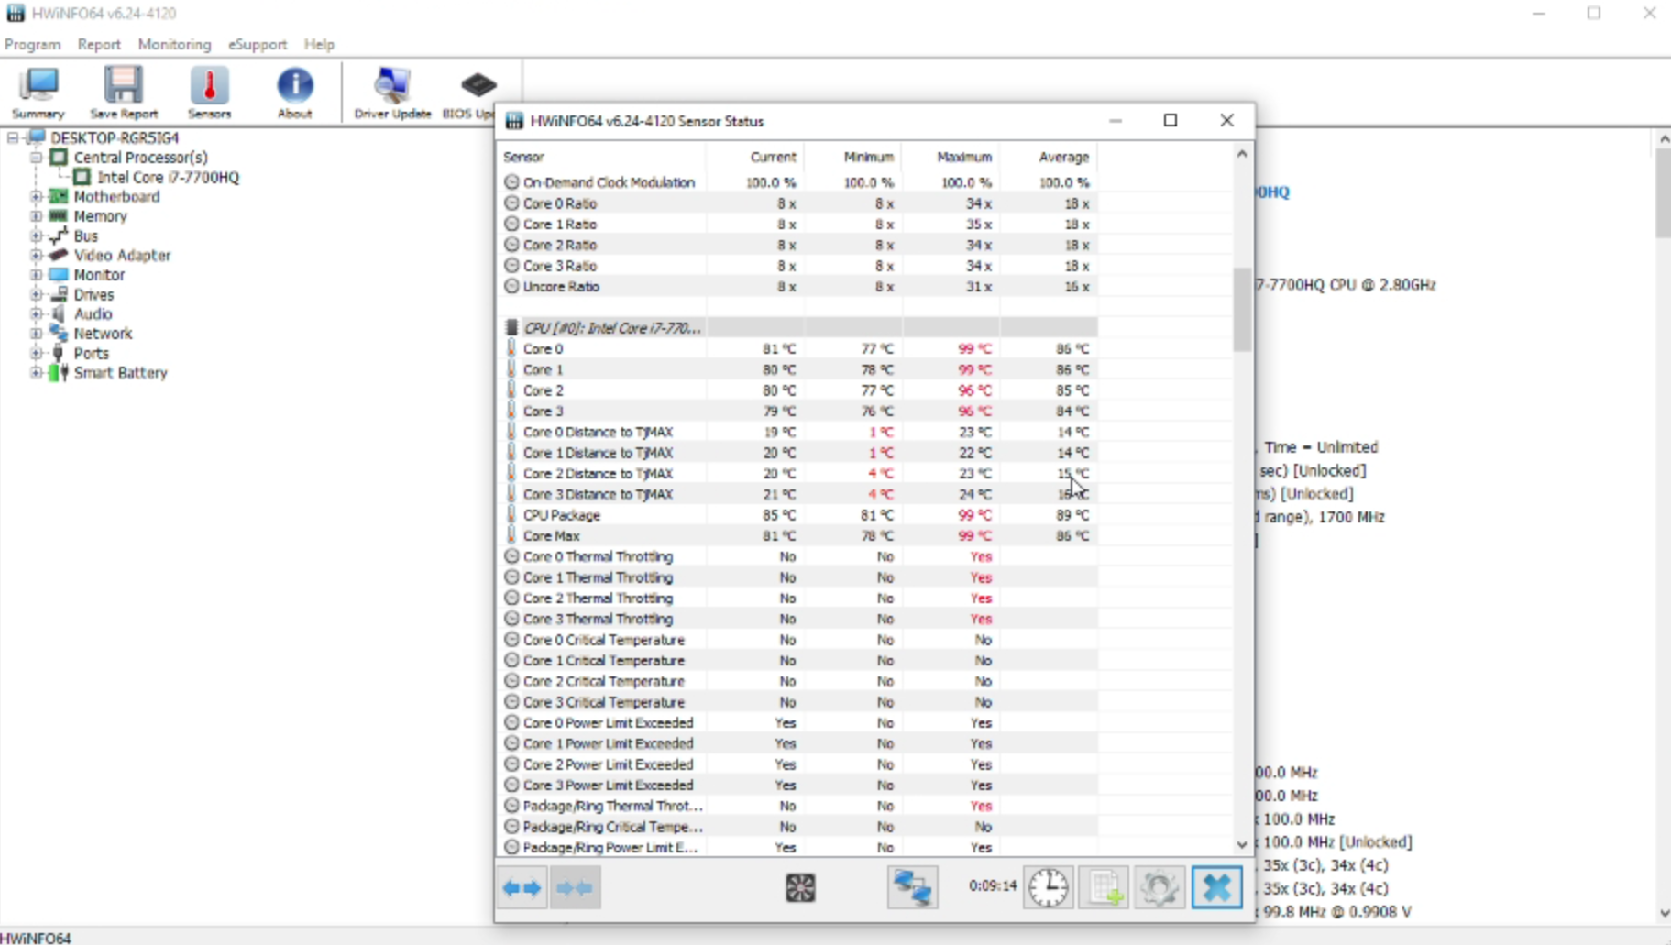This screenshot has height=945, width=1671.
Task: Click the sensor list vertical scrollbar thumb
Action: (1242, 309)
